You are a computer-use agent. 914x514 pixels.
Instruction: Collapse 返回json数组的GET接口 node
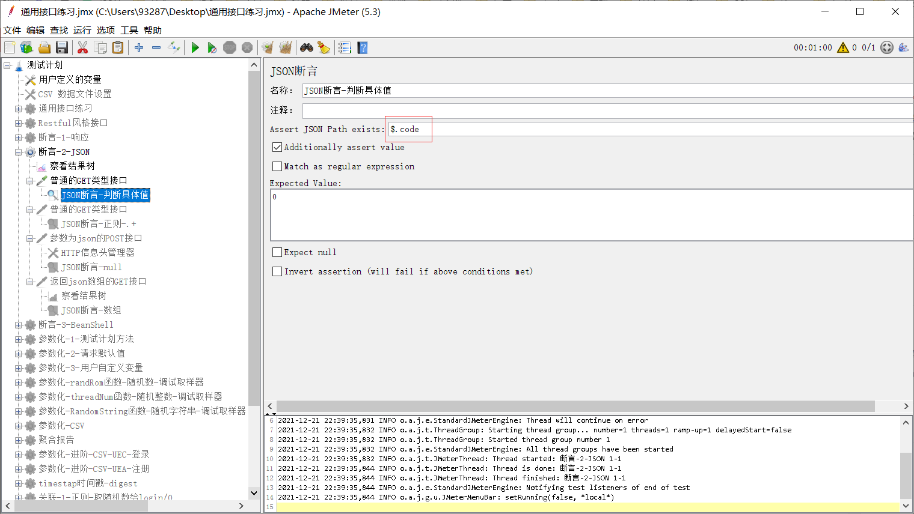[x=30, y=282]
